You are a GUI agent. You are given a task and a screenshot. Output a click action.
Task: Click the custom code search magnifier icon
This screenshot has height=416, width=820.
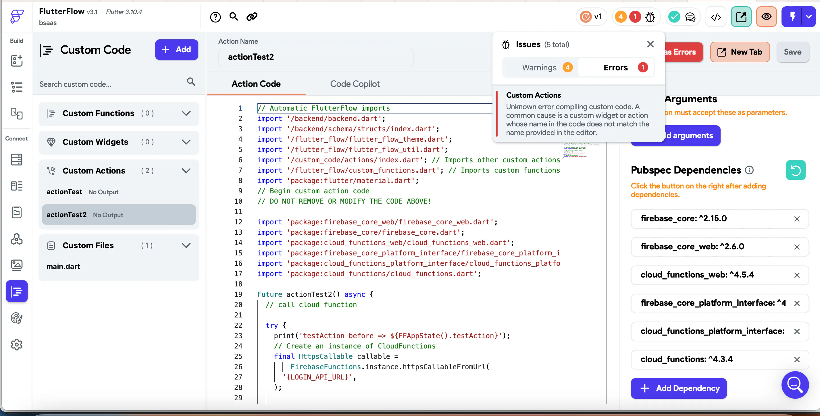click(191, 82)
